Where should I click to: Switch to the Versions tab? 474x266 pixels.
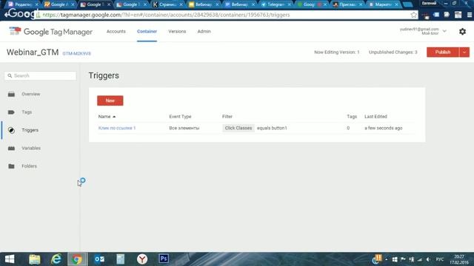pyautogui.click(x=177, y=31)
